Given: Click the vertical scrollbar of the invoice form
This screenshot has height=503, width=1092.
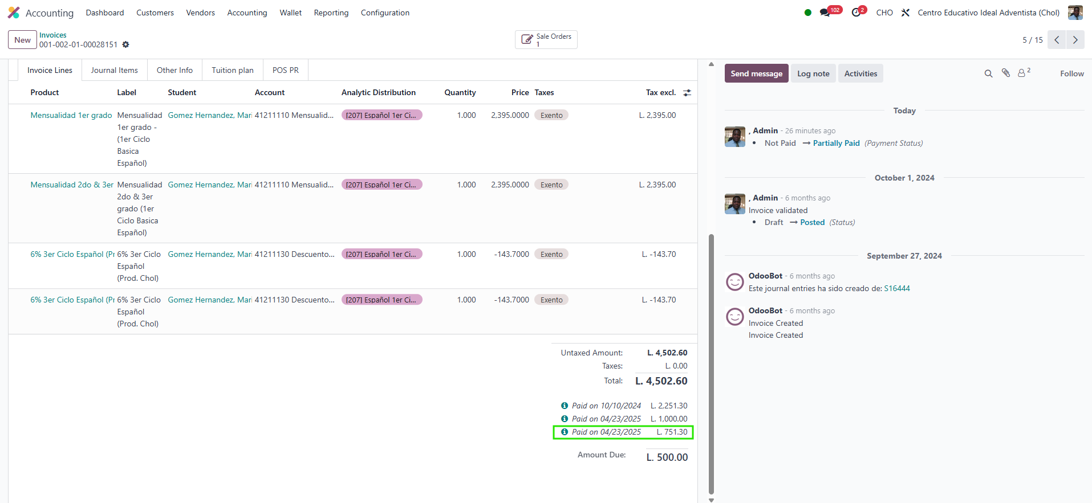Looking at the screenshot, I should tap(711, 365).
